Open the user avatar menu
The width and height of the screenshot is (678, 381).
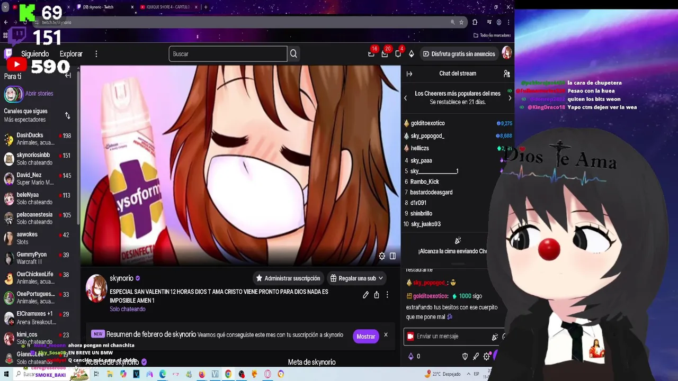coord(507,53)
